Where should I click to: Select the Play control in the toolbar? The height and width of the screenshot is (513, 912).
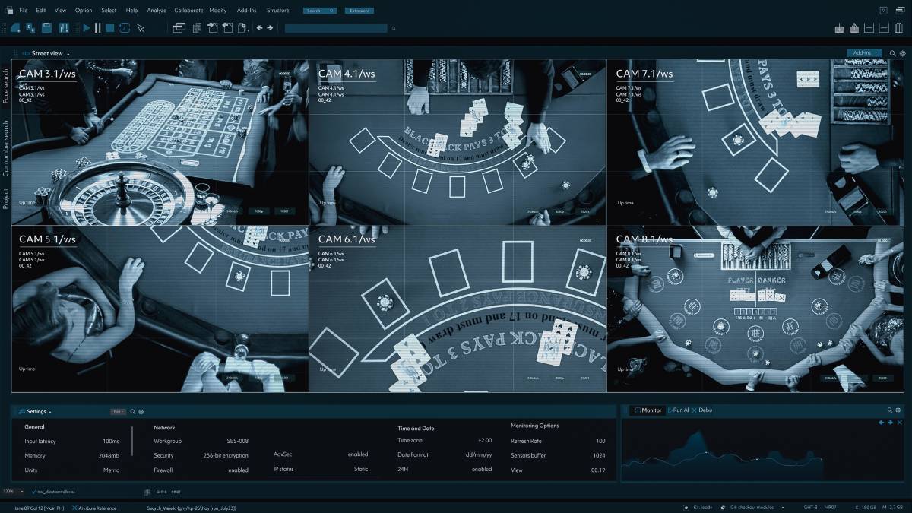(x=87, y=28)
